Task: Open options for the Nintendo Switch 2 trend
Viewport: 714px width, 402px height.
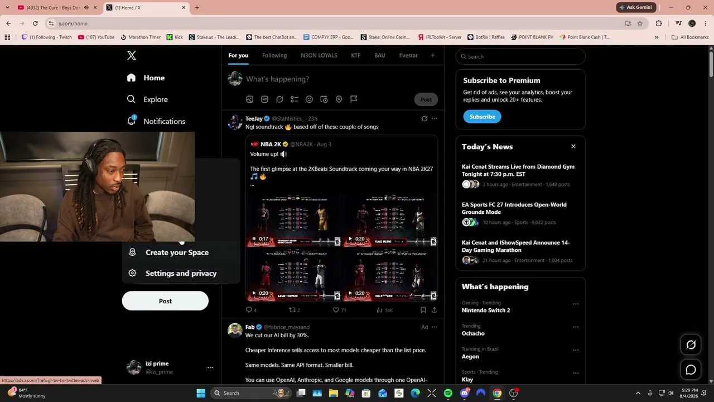Action: pos(576,304)
